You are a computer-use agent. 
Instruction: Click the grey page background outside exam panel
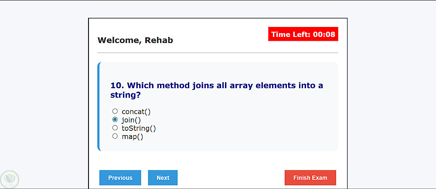[x=44, y=87]
